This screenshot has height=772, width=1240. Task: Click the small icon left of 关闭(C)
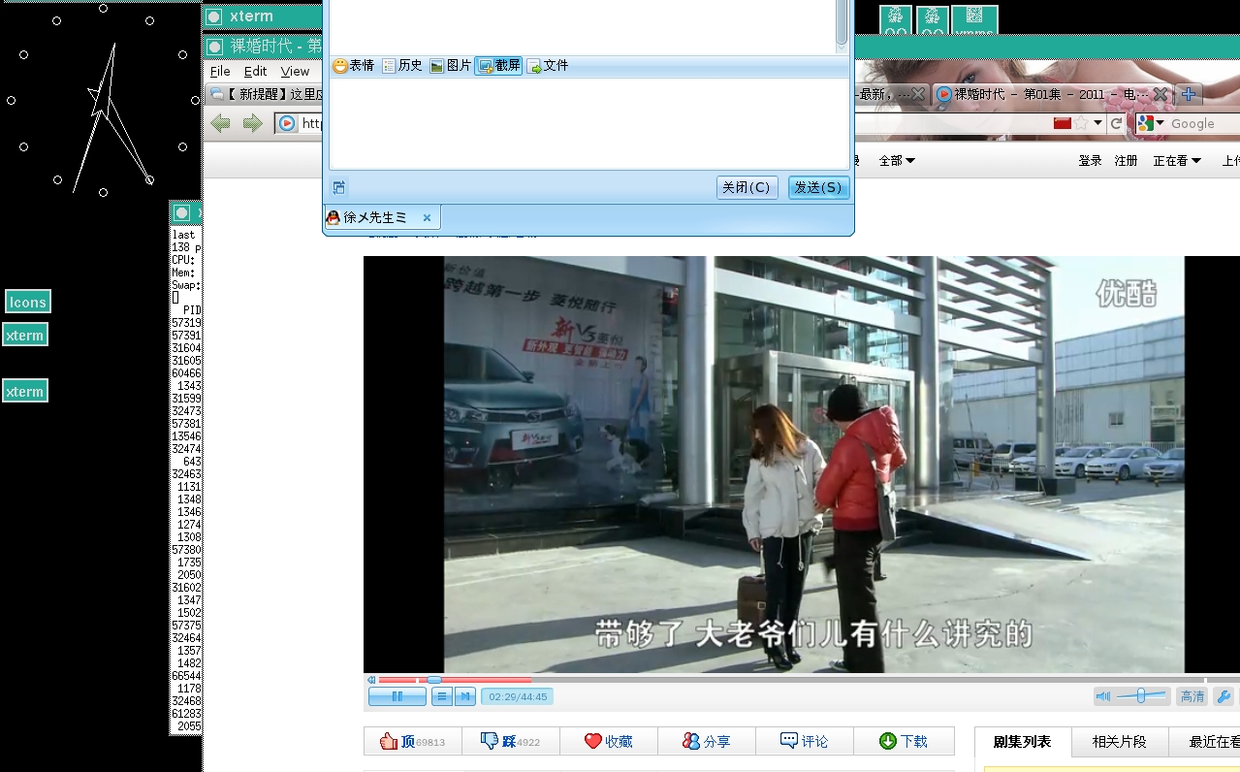[x=338, y=187]
